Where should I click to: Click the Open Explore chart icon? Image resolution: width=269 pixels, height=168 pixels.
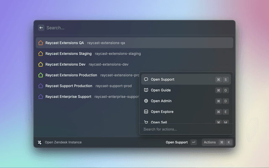[146, 112]
